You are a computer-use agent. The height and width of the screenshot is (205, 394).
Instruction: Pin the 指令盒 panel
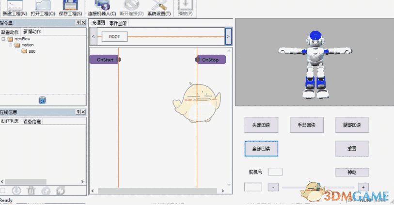tap(78, 23)
